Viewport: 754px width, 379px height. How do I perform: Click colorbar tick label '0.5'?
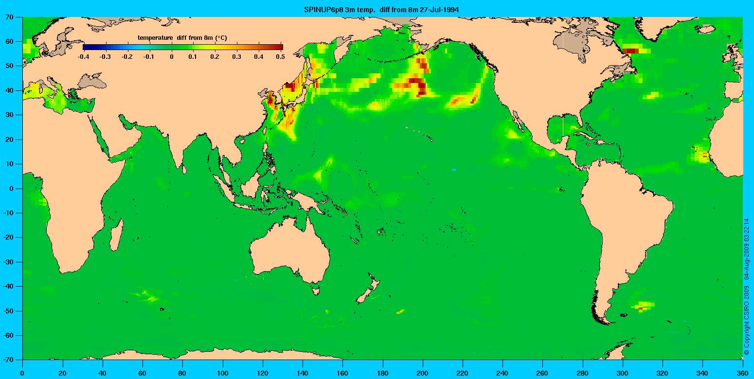(x=281, y=56)
